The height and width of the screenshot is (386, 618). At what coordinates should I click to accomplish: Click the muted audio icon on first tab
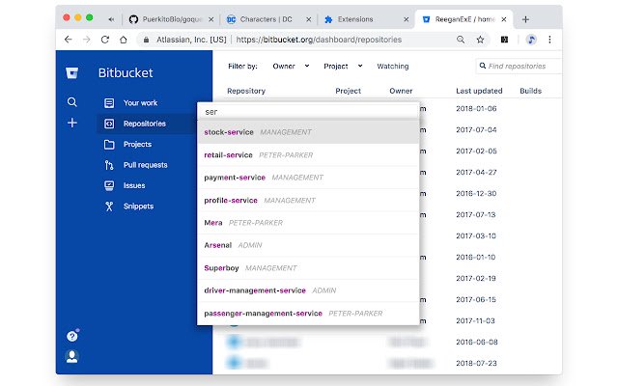tap(111, 19)
